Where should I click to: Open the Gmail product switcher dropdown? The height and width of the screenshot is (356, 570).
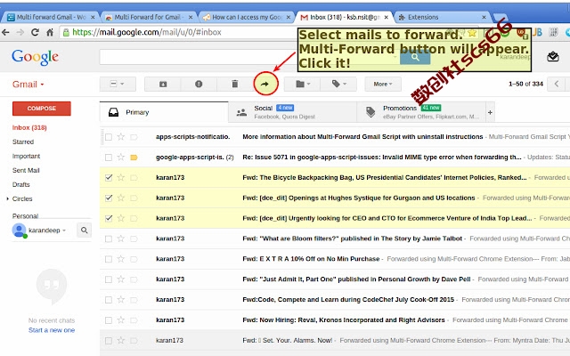[x=28, y=85]
